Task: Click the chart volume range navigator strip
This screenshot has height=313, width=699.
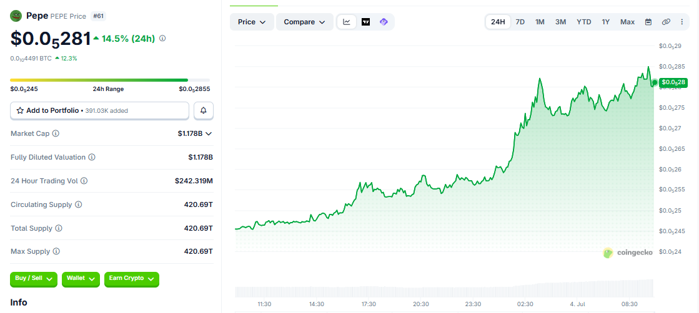Action: 444,289
